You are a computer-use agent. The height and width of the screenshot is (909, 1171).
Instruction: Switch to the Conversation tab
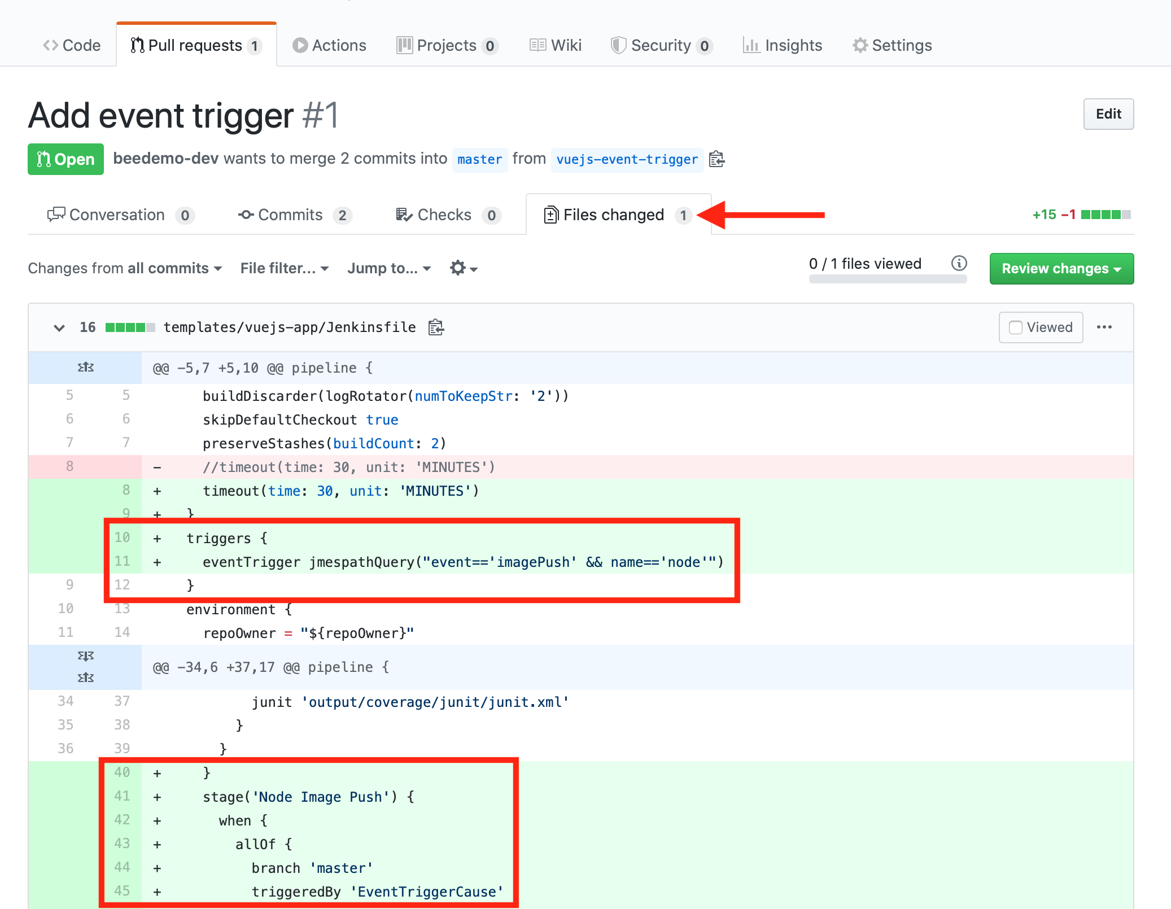tap(121, 215)
